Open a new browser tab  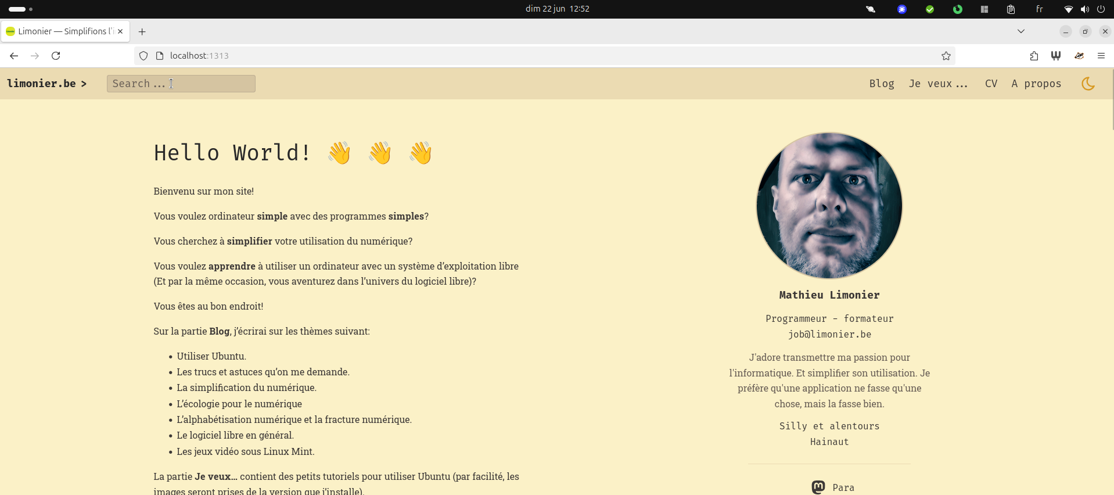pyautogui.click(x=142, y=31)
